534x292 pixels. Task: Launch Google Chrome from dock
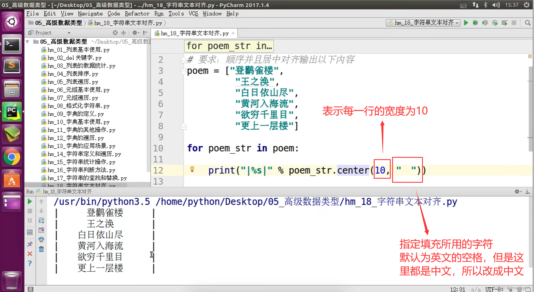12,157
